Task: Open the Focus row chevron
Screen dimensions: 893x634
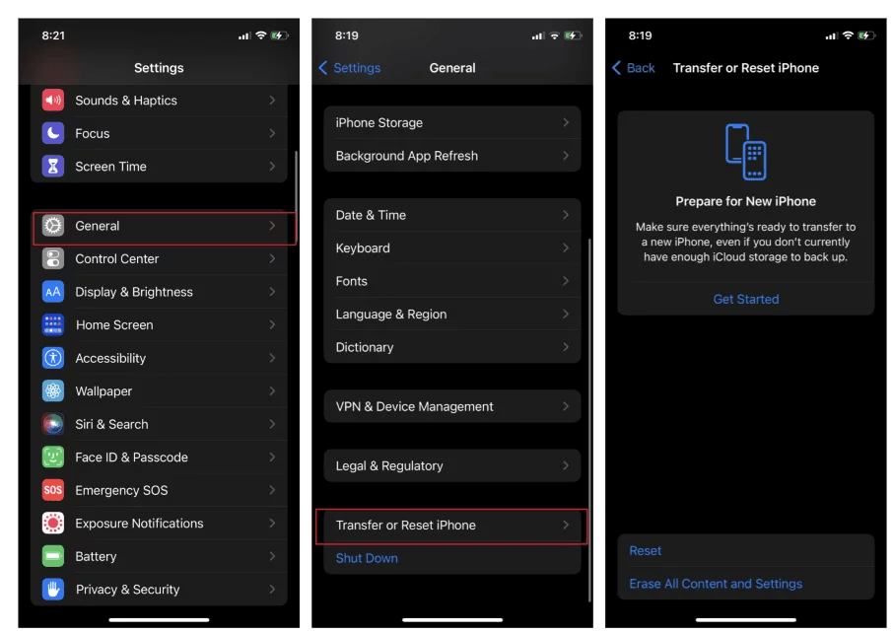Action: [272, 133]
